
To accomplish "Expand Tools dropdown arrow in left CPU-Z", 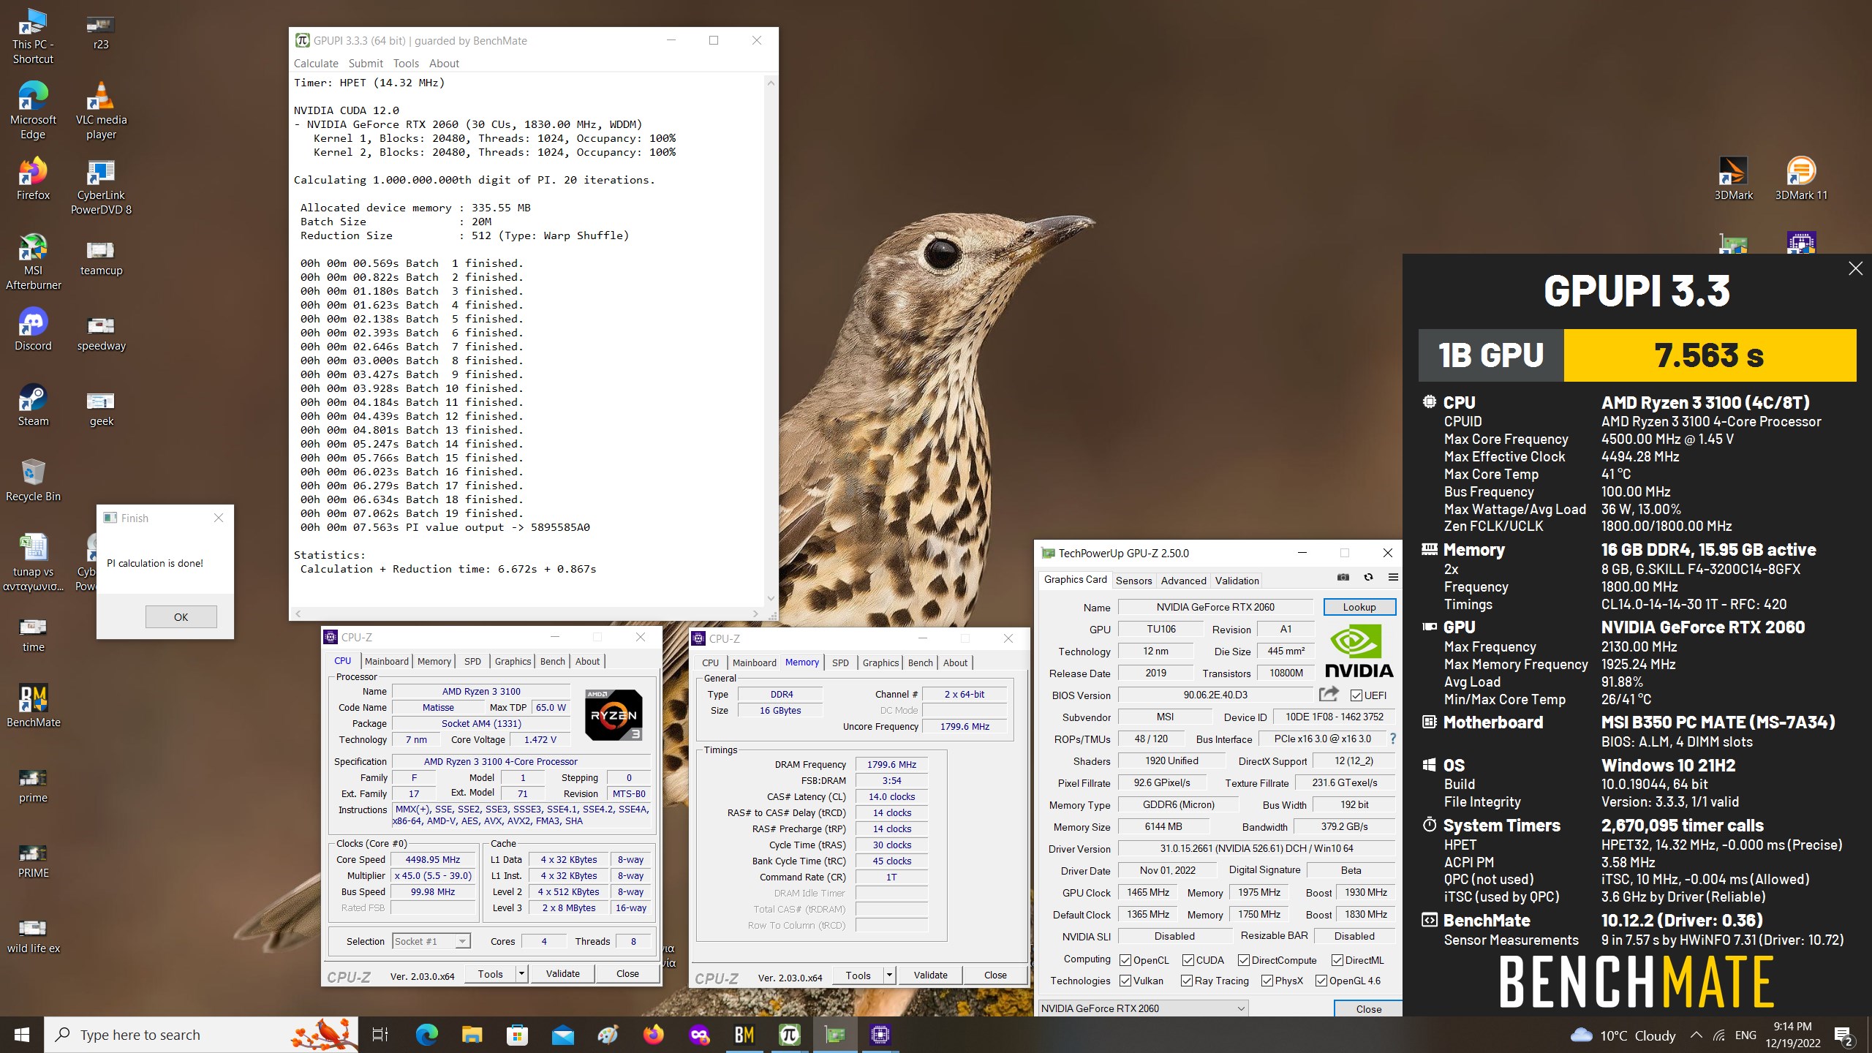I will (x=521, y=973).
